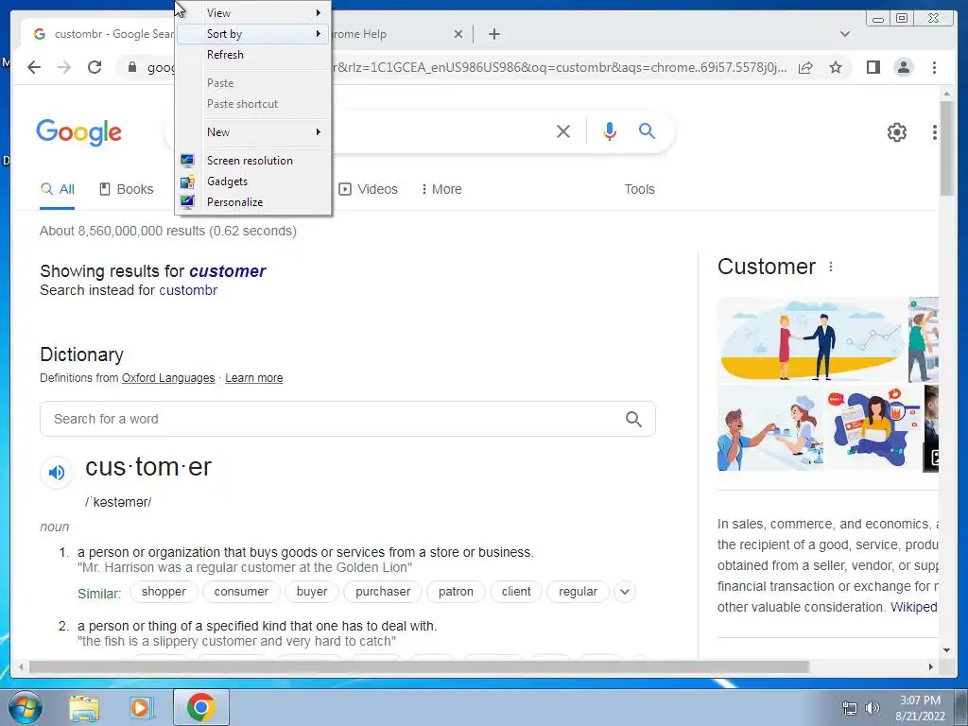Select Screen resolution menu entry
The height and width of the screenshot is (726, 968).
pos(253,161)
